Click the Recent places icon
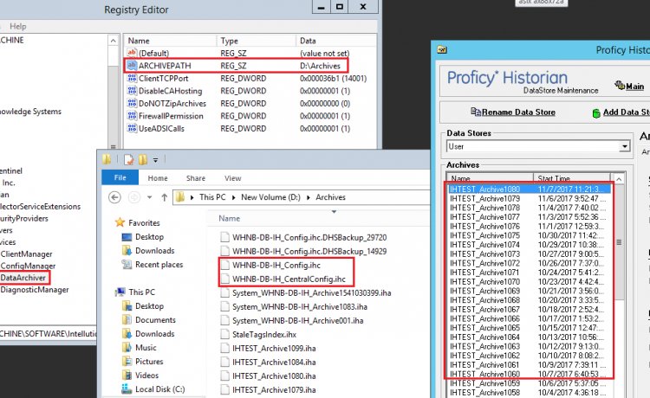 pyautogui.click(x=127, y=265)
